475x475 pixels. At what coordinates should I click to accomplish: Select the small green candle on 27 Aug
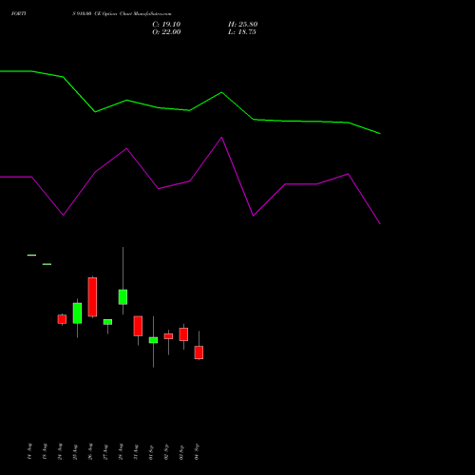point(107,322)
